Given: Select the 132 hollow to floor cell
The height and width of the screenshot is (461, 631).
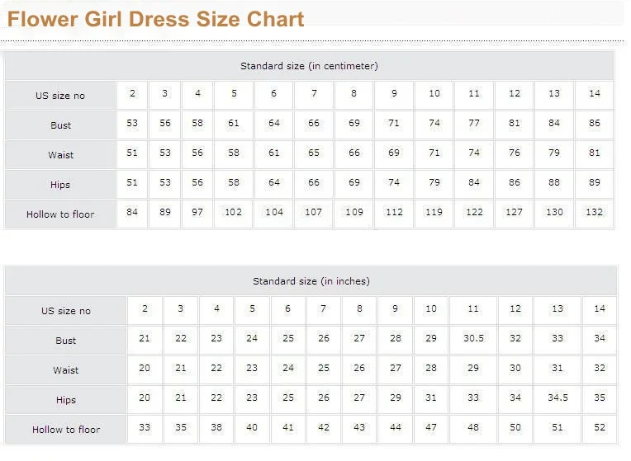Looking at the screenshot, I should point(595,212).
